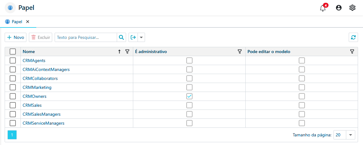Open the É administrativo column filter
This screenshot has width=363, height=145.
point(240,52)
